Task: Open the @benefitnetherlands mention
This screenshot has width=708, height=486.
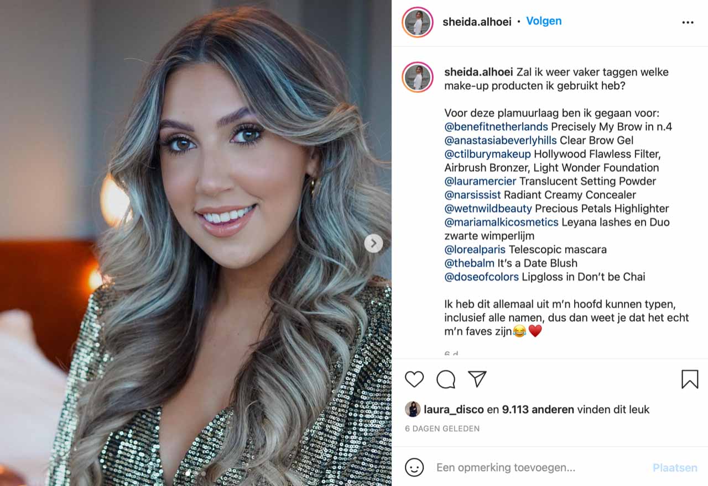Action: click(496, 126)
